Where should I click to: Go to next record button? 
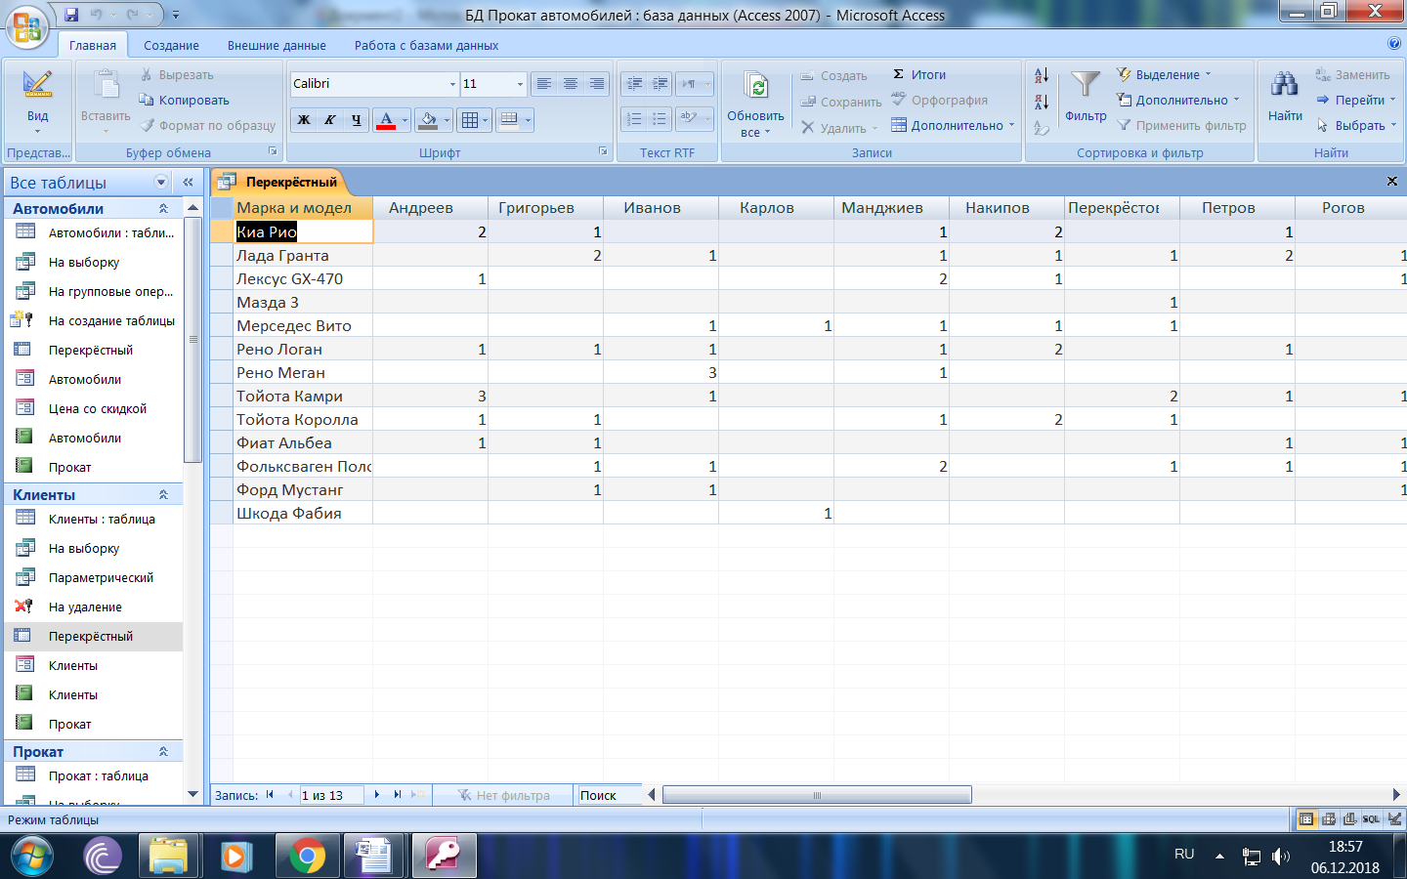[x=377, y=795]
